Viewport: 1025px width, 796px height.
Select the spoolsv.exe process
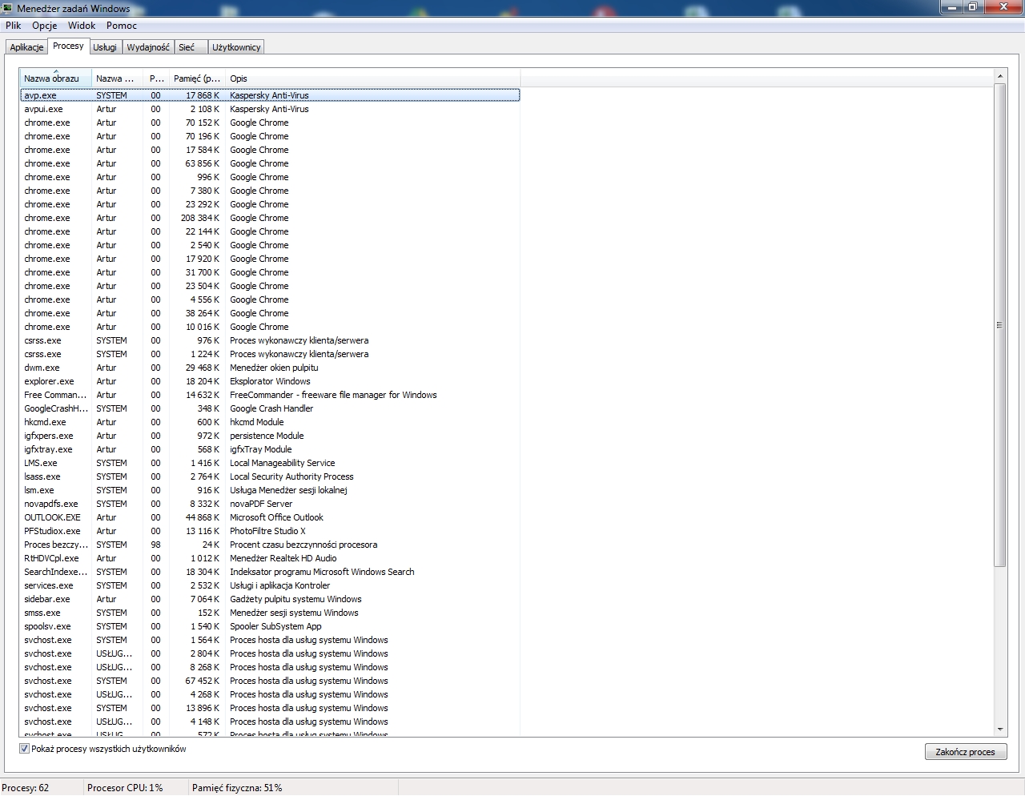click(x=270, y=626)
